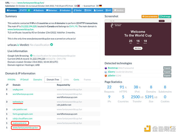
Task: Open the unpkg.com domain link
Action: coord(18,89)
